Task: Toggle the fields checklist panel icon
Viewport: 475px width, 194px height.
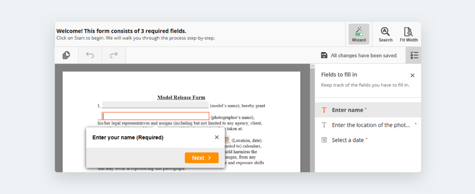Action: pyautogui.click(x=414, y=55)
